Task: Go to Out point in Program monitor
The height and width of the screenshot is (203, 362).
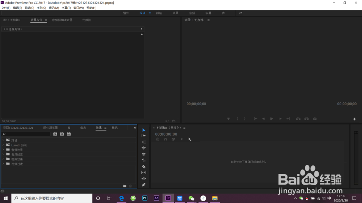Action: point(288,119)
